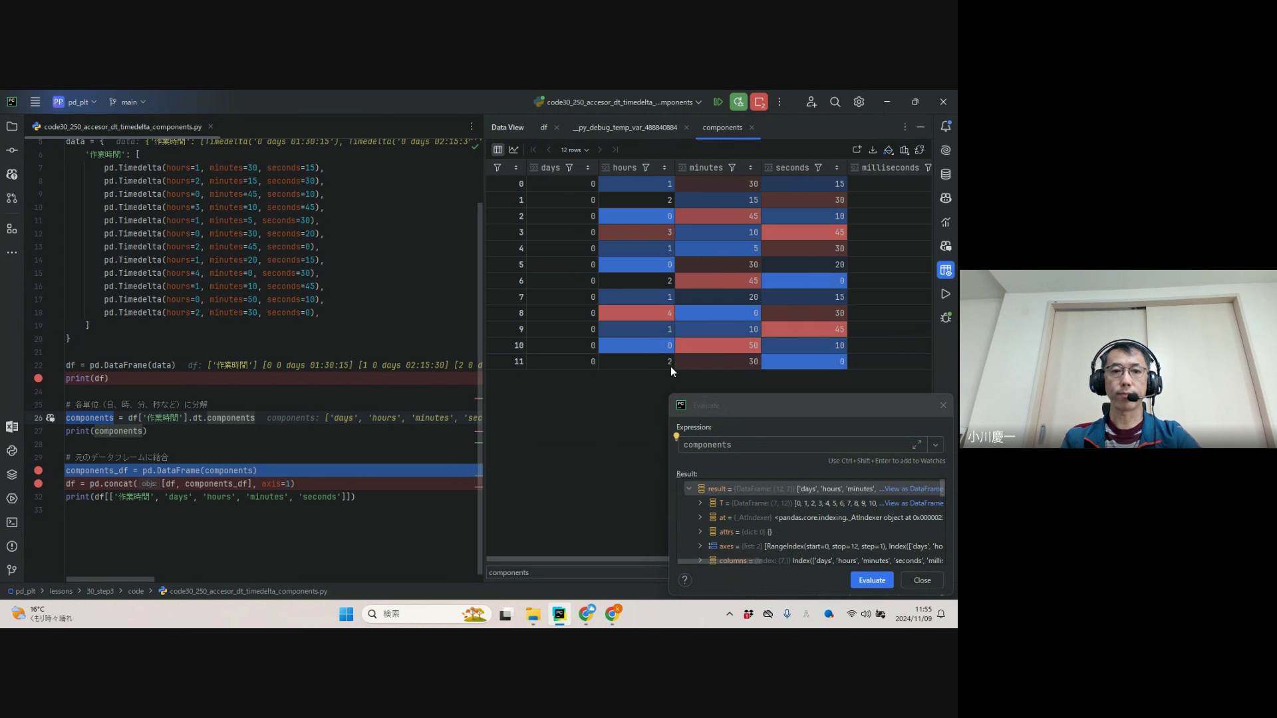Open the expression history dropdown arrow
This screenshot has height=718, width=1277.
[935, 445]
